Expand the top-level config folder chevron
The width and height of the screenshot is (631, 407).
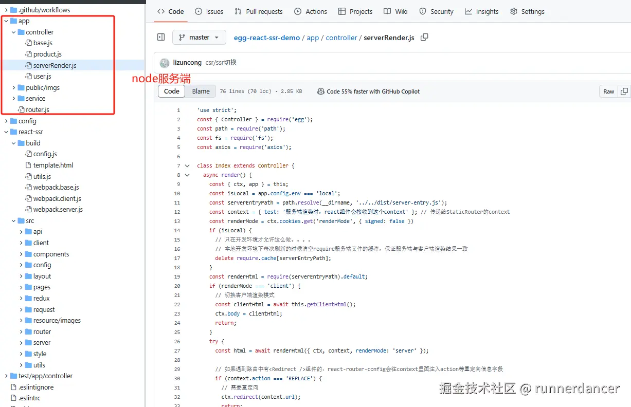(x=6, y=121)
